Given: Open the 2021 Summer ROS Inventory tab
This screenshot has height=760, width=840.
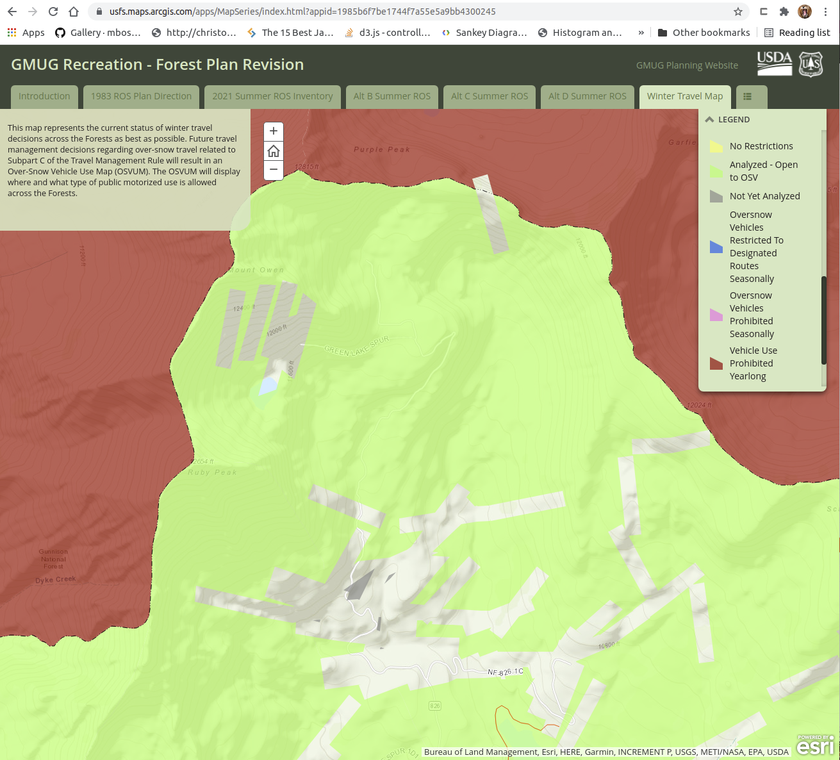Looking at the screenshot, I should [x=272, y=97].
